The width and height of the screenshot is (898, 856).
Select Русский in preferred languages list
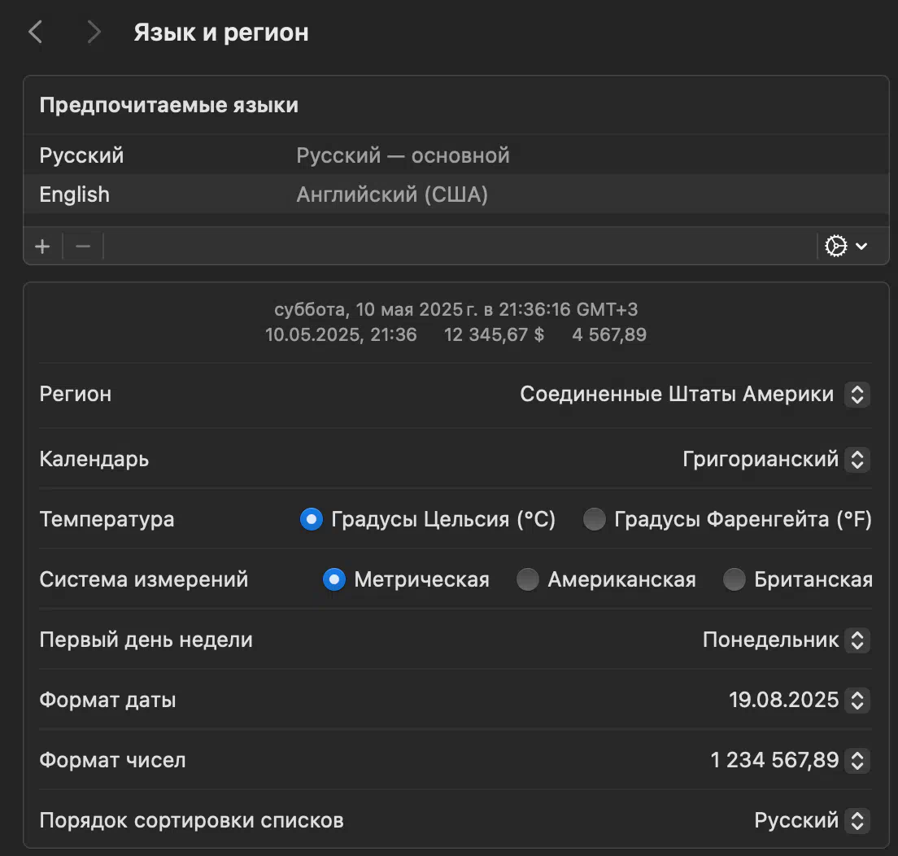tap(82, 155)
